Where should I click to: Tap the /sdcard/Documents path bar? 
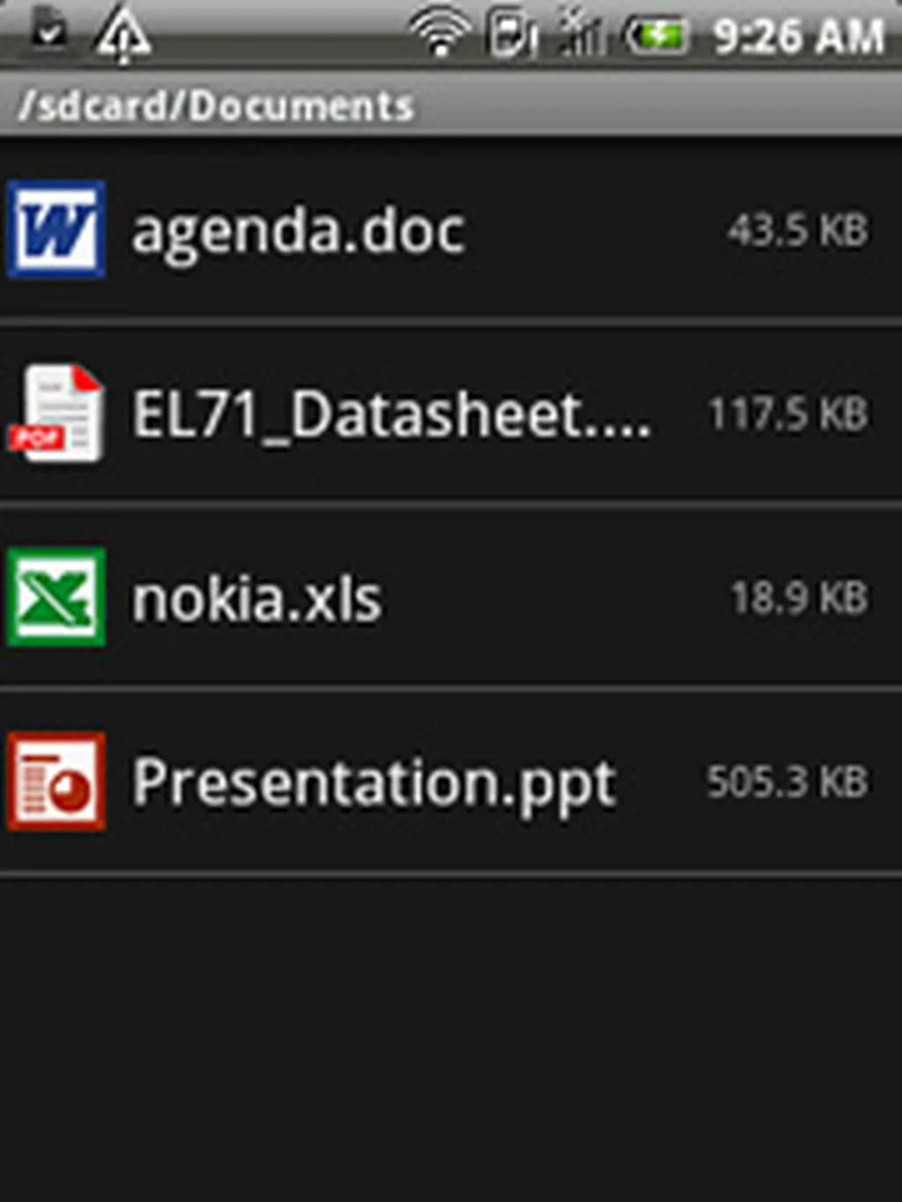216,107
